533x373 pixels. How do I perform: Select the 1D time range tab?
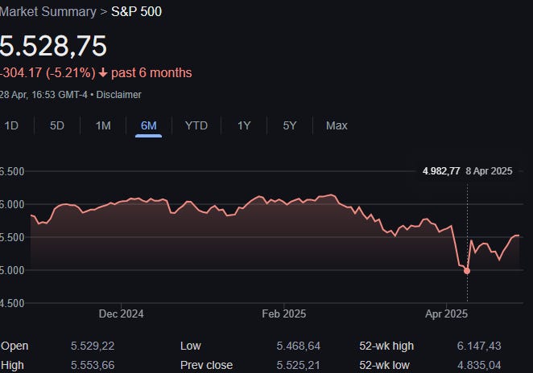click(x=11, y=125)
